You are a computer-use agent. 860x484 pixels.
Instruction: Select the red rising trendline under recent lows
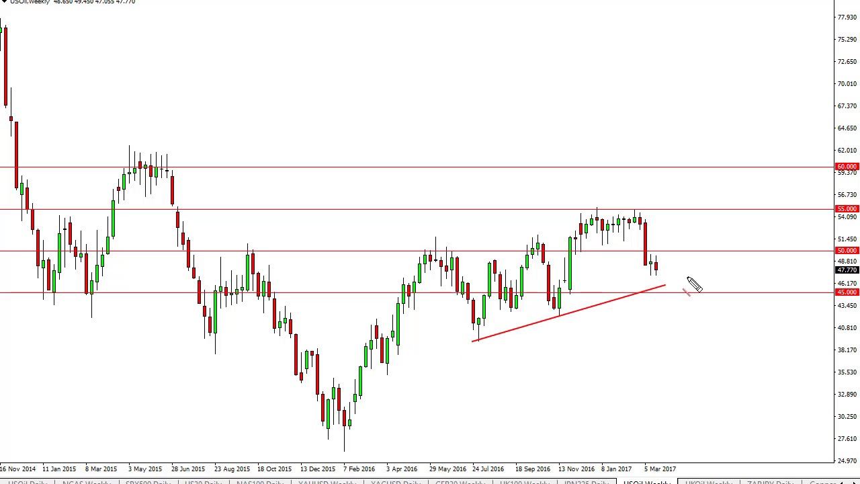click(x=568, y=313)
